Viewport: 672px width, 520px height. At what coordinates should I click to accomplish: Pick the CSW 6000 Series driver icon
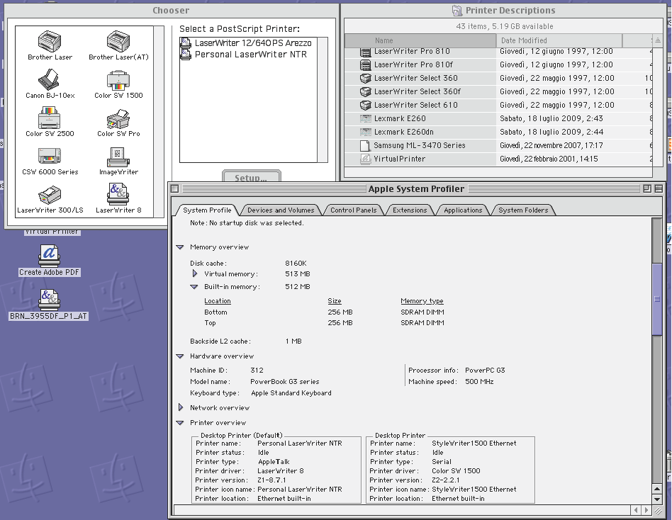click(50, 157)
